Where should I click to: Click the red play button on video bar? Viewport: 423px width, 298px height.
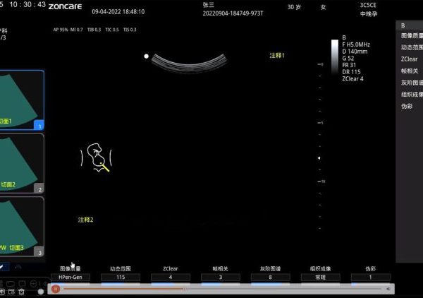56,288
